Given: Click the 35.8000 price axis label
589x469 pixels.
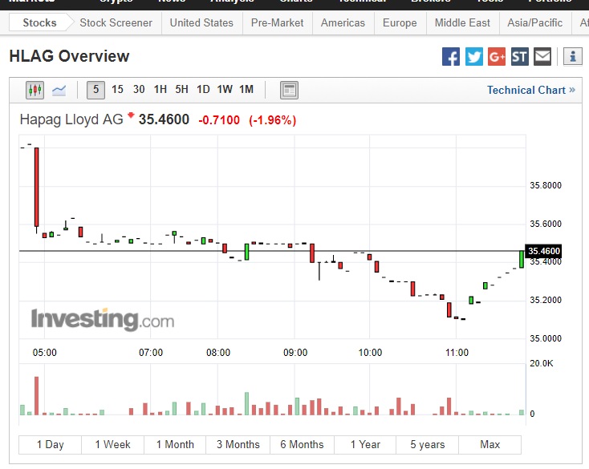Looking at the screenshot, I should point(546,185).
